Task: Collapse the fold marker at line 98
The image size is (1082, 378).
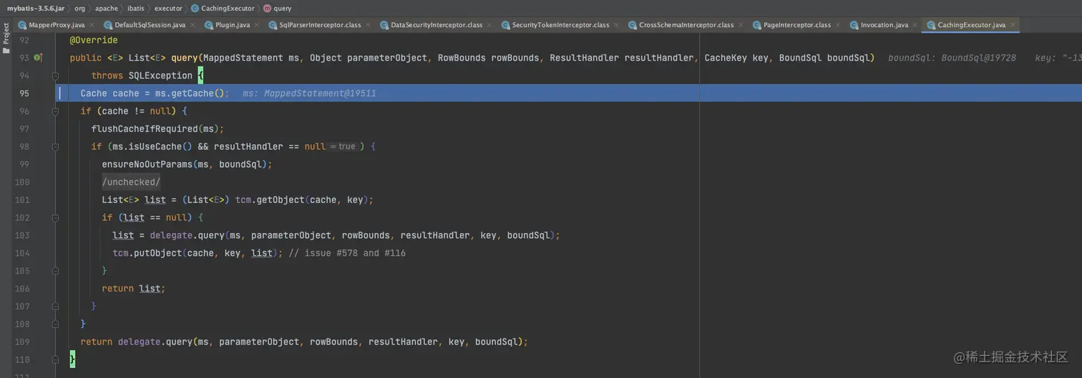Action: click(x=55, y=146)
